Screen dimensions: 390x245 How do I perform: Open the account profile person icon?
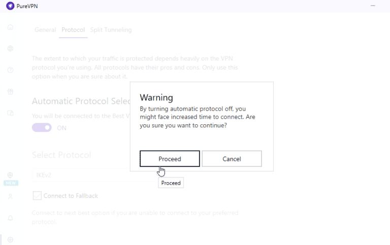(10, 196)
